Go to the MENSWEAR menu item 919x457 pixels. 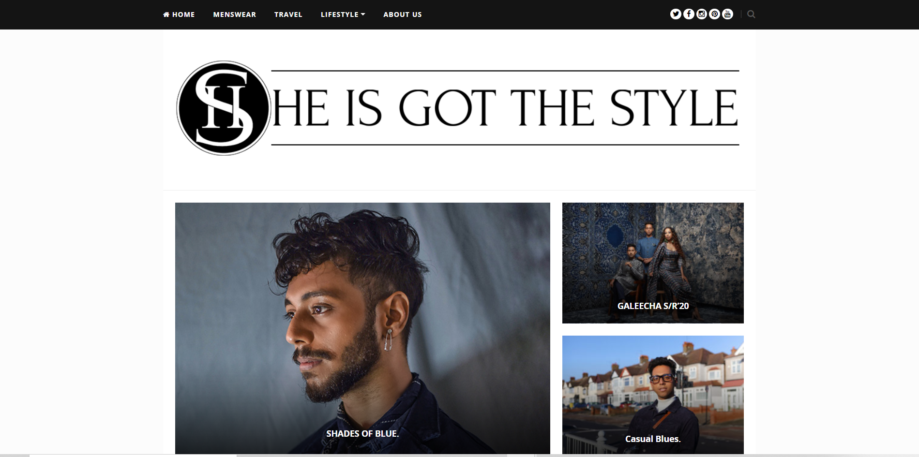coord(235,15)
